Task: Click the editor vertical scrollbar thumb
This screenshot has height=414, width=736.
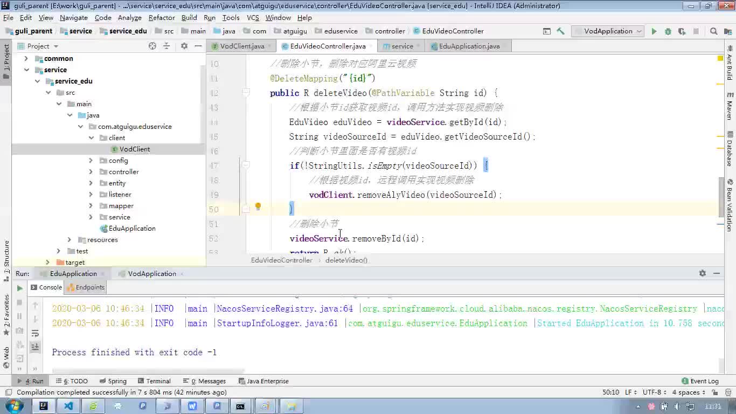Action: (x=721, y=197)
